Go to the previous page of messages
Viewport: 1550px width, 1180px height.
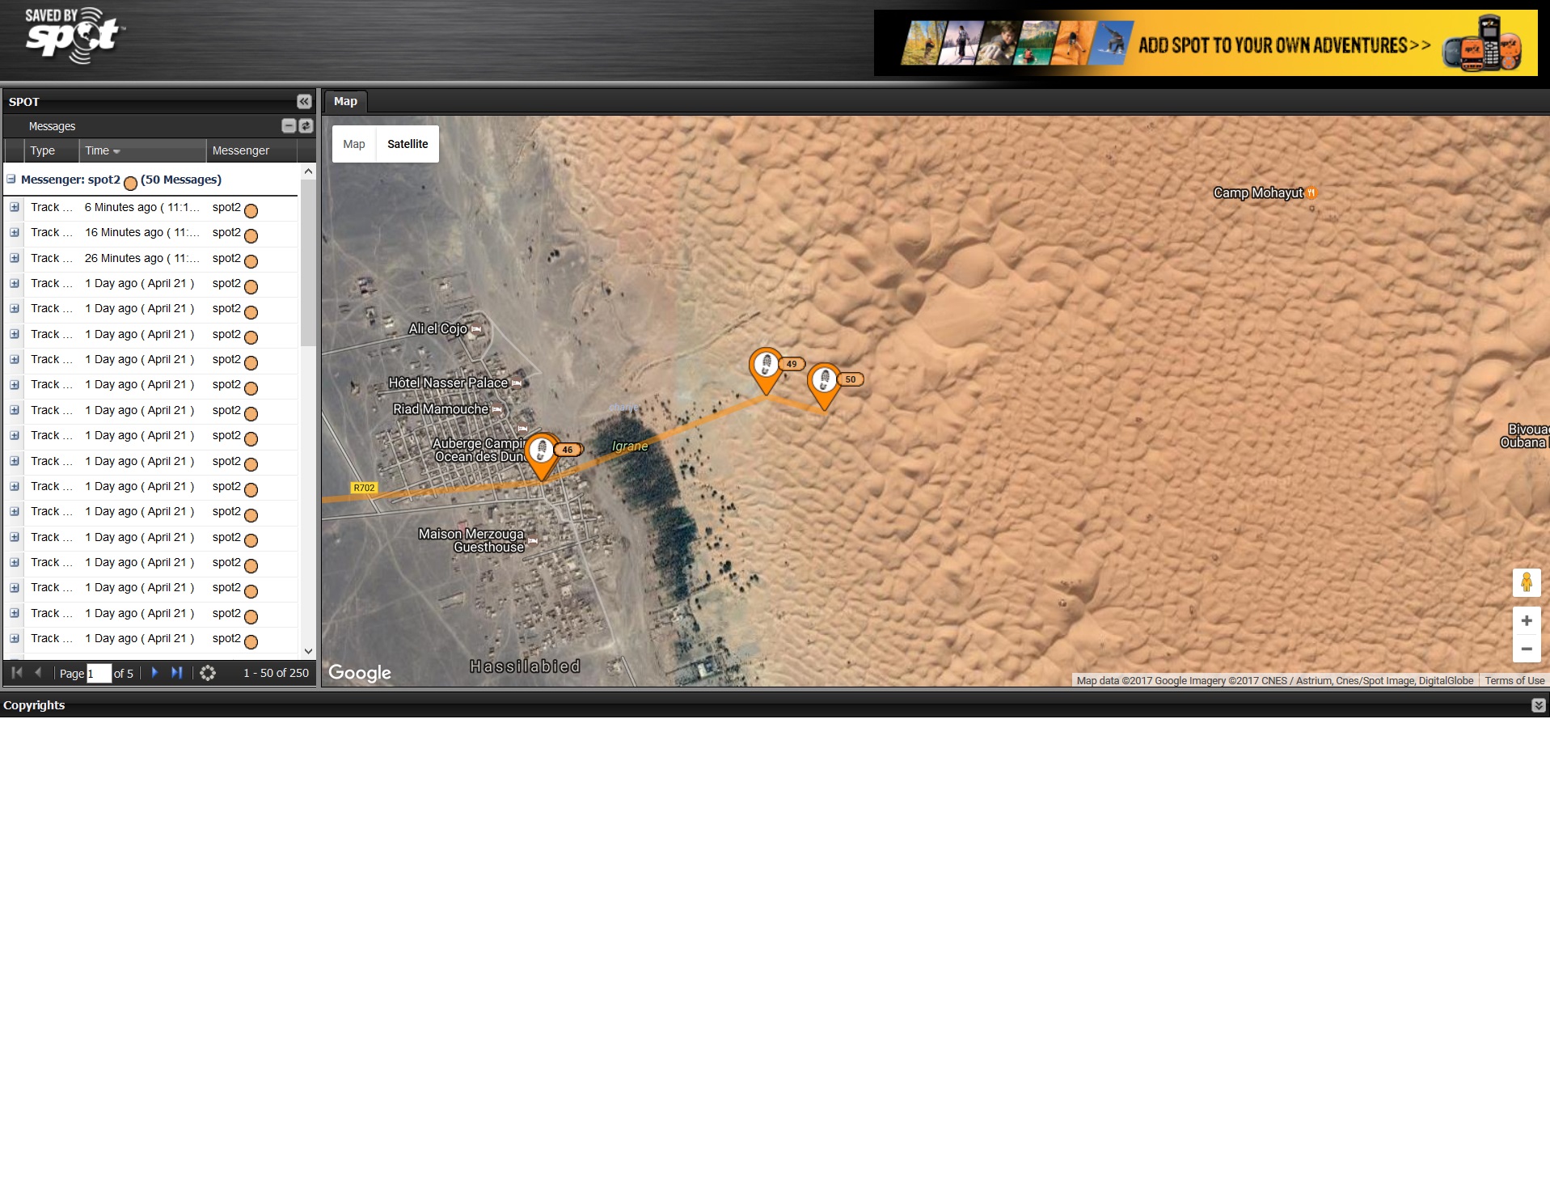click(x=37, y=672)
